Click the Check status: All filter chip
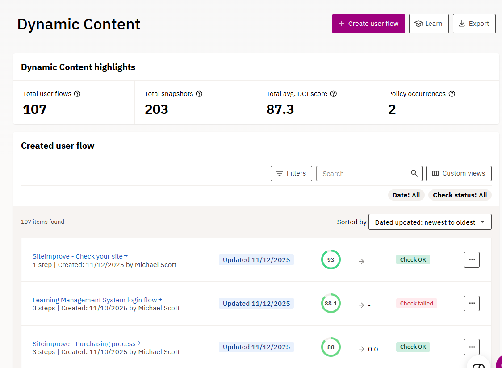The width and height of the screenshot is (502, 368). tap(460, 195)
